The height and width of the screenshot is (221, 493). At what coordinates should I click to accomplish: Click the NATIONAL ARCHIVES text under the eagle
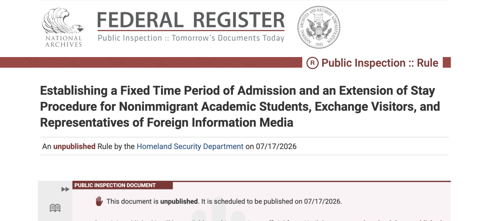click(63, 41)
